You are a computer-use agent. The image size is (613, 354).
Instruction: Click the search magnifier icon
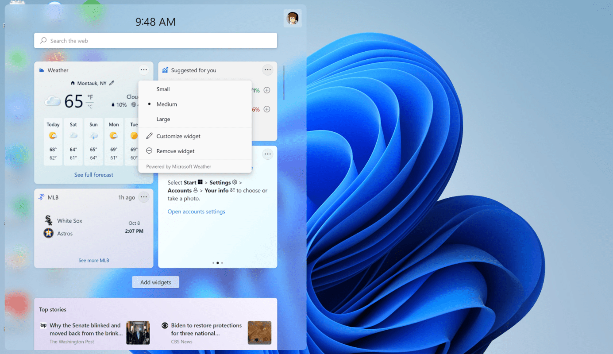[43, 40]
